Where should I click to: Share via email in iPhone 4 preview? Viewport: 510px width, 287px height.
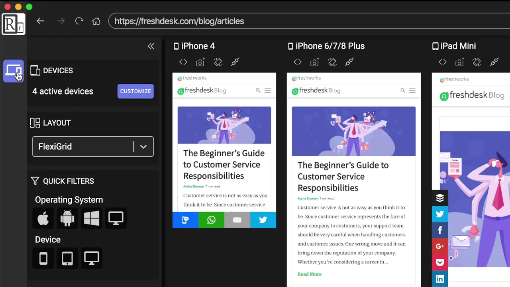(x=237, y=220)
